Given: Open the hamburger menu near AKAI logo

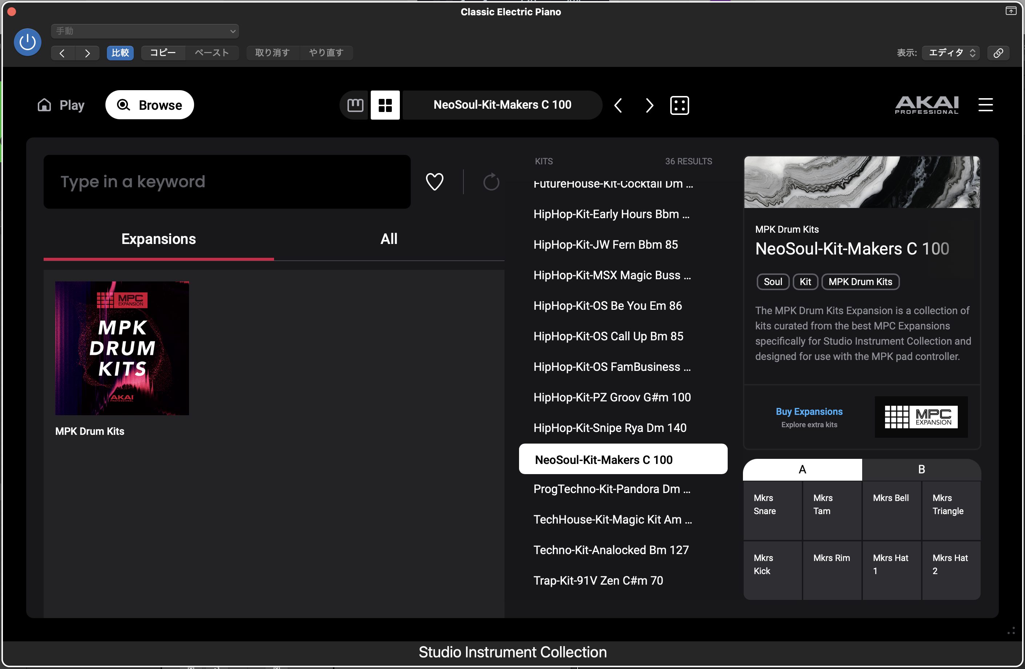Looking at the screenshot, I should [985, 105].
